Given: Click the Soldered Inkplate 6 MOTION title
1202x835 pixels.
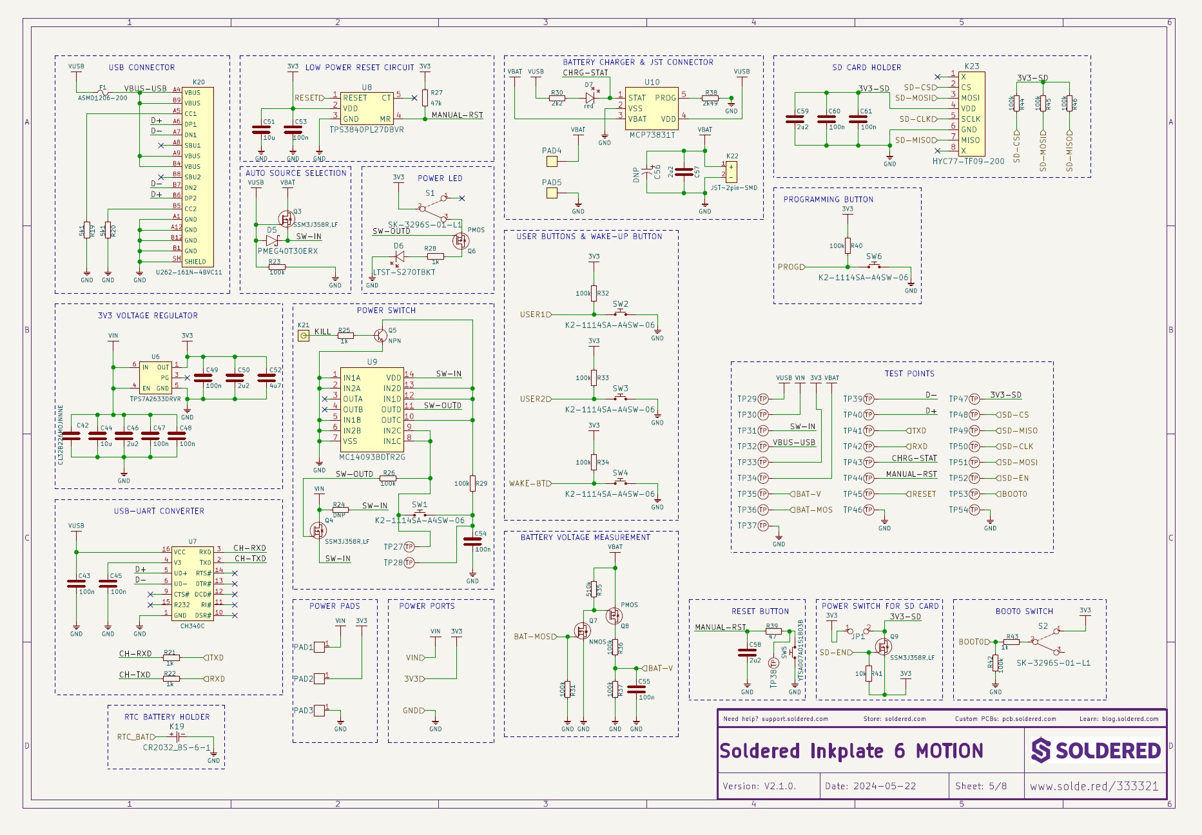Looking at the screenshot, I should pyautogui.click(x=851, y=751).
